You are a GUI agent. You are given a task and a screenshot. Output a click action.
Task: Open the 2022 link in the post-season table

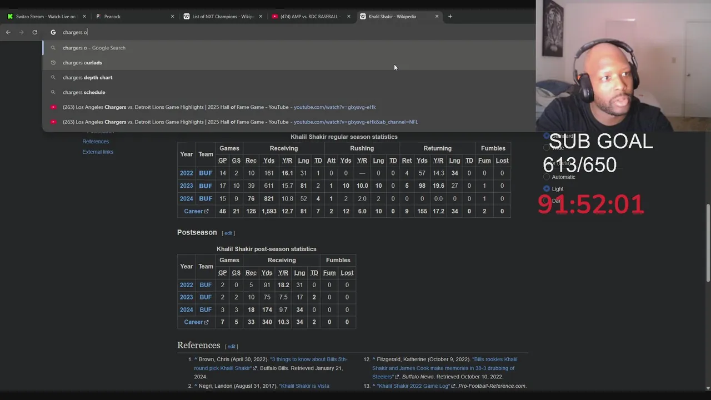(186, 285)
